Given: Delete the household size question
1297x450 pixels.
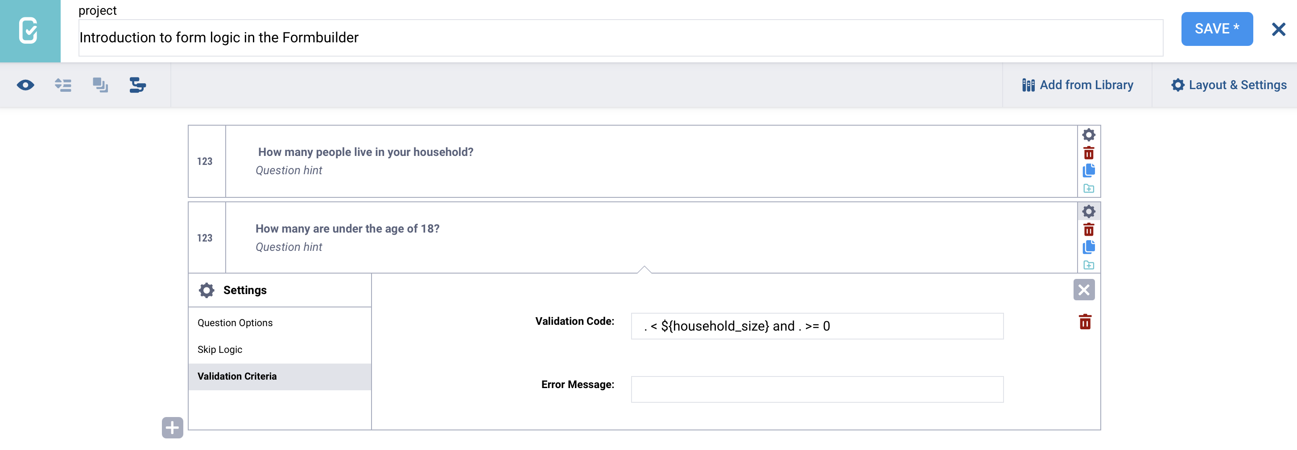Looking at the screenshot, I should pos(1089,153).
